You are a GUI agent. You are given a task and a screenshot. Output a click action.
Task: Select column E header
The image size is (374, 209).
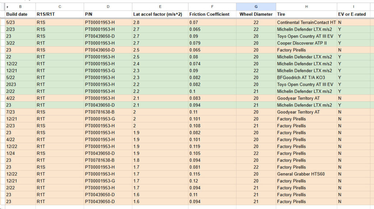coord(160,7)
